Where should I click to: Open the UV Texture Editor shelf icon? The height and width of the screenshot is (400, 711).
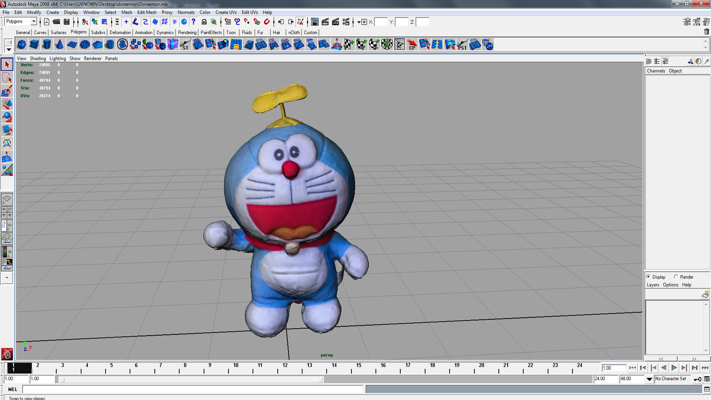(399, 45)
